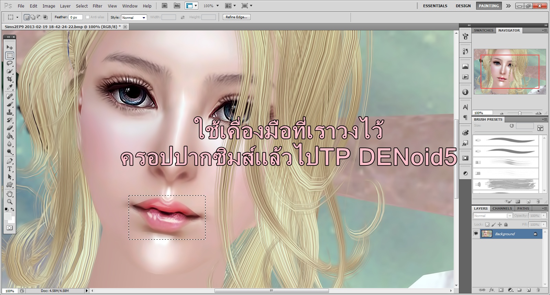Screen dimensions: 550x295
Task: Create a new layer in Layers panel
Action: coord(529,290)
